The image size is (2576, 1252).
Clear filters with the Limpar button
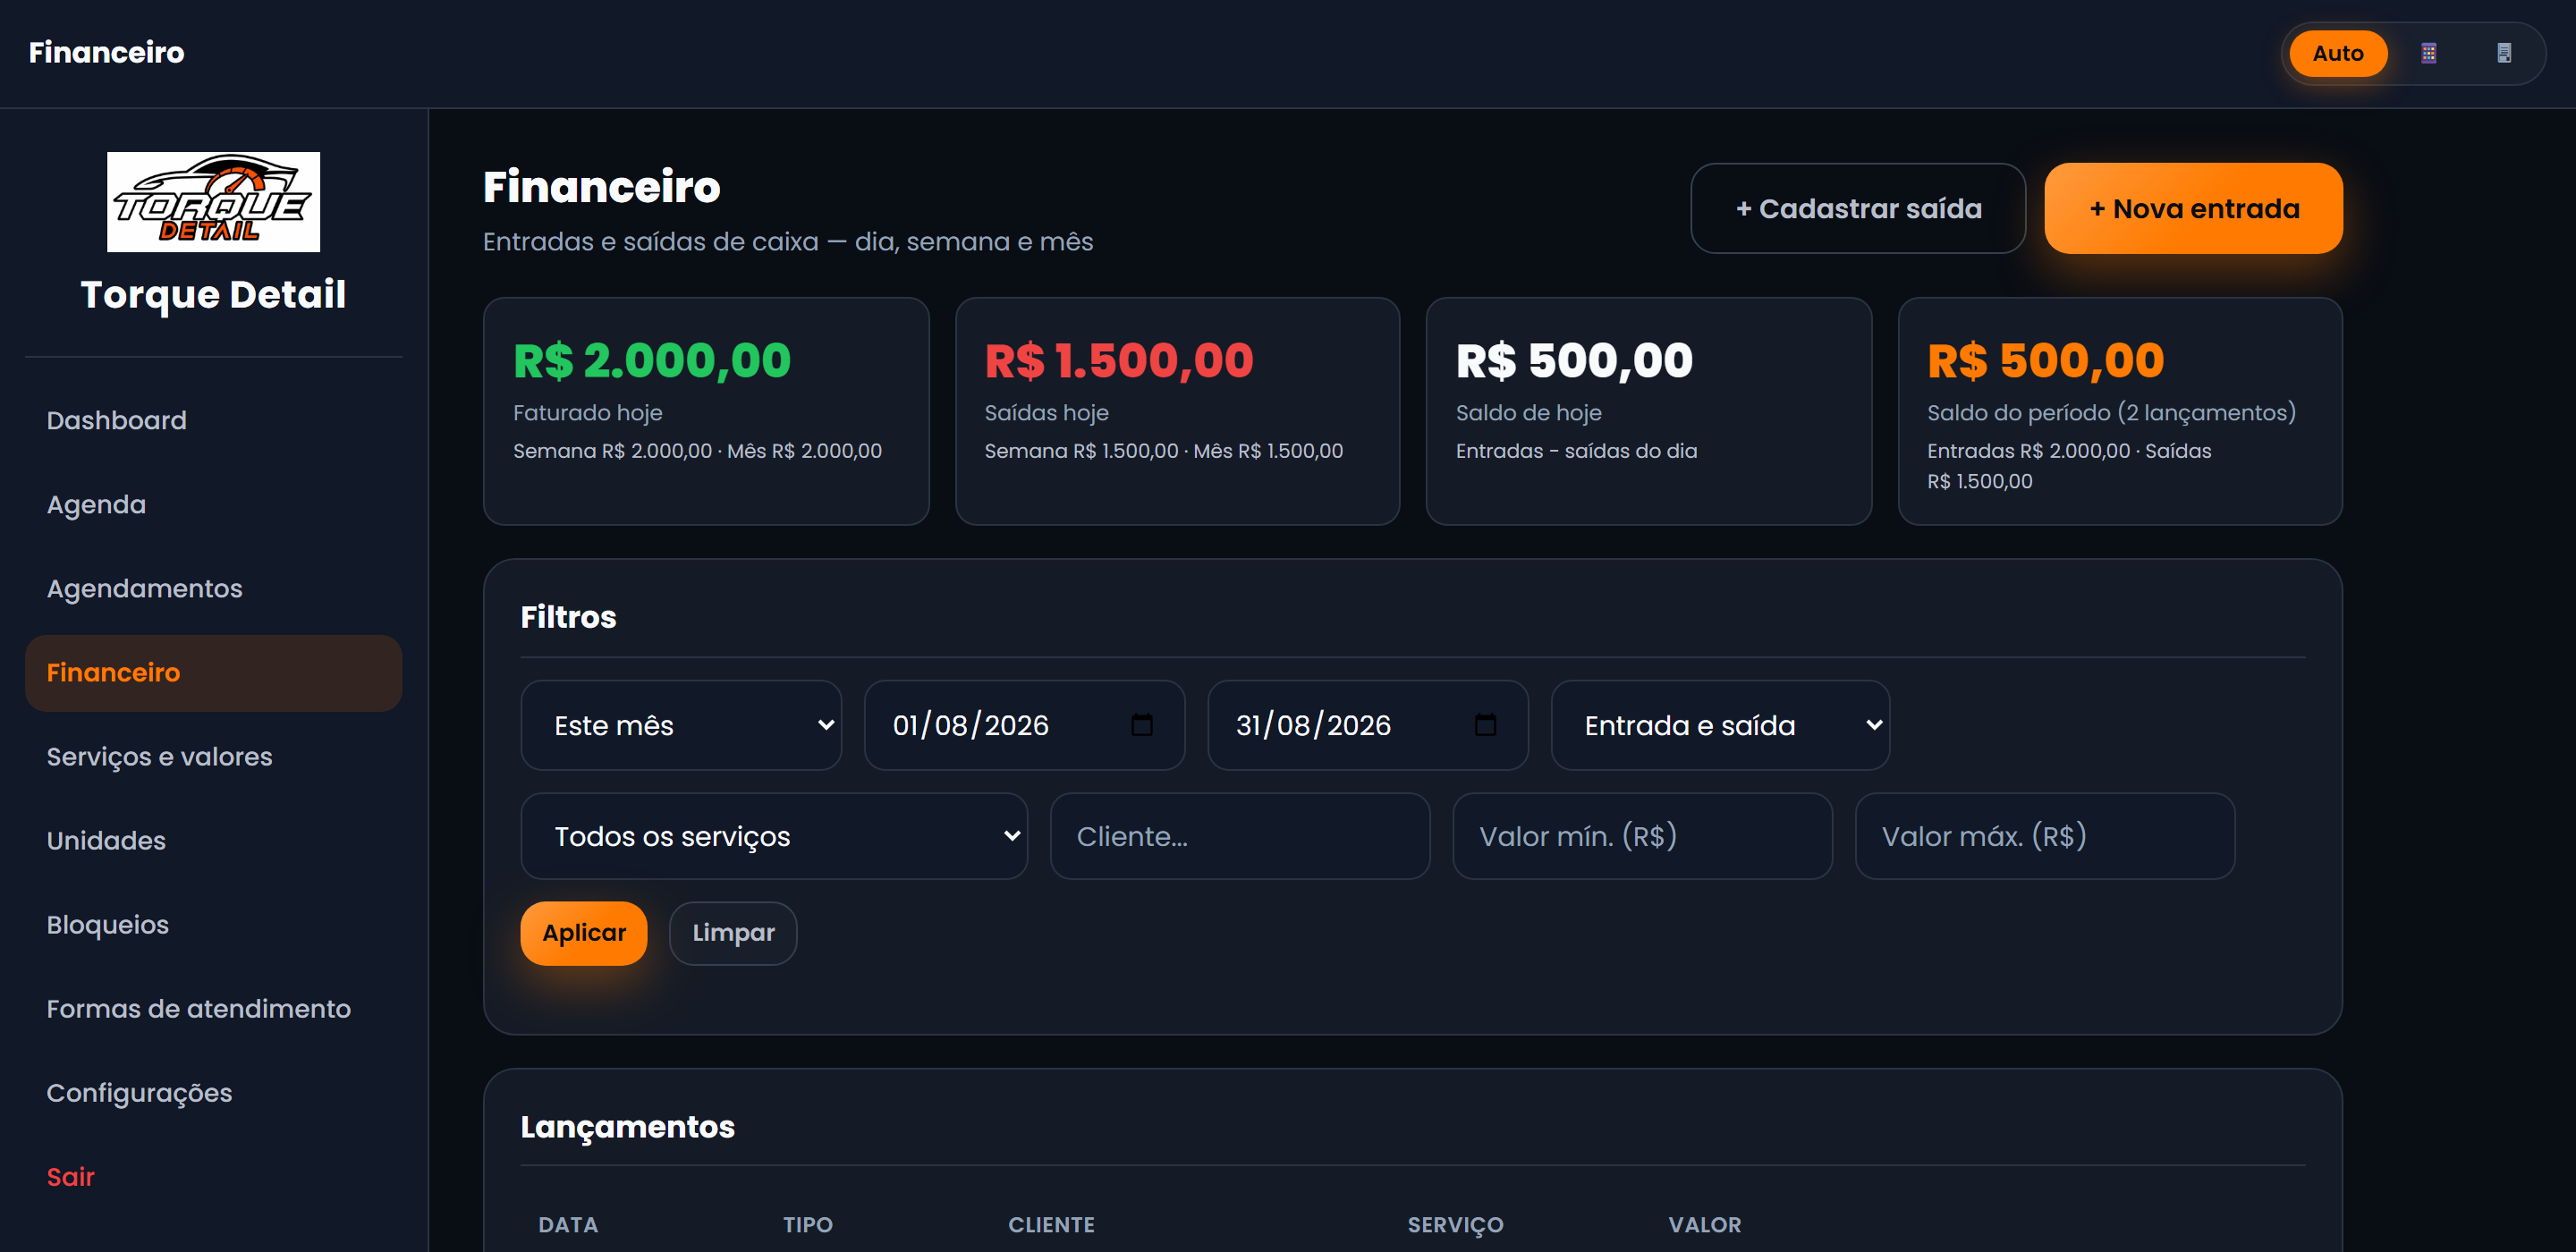(x=733, y=932)
